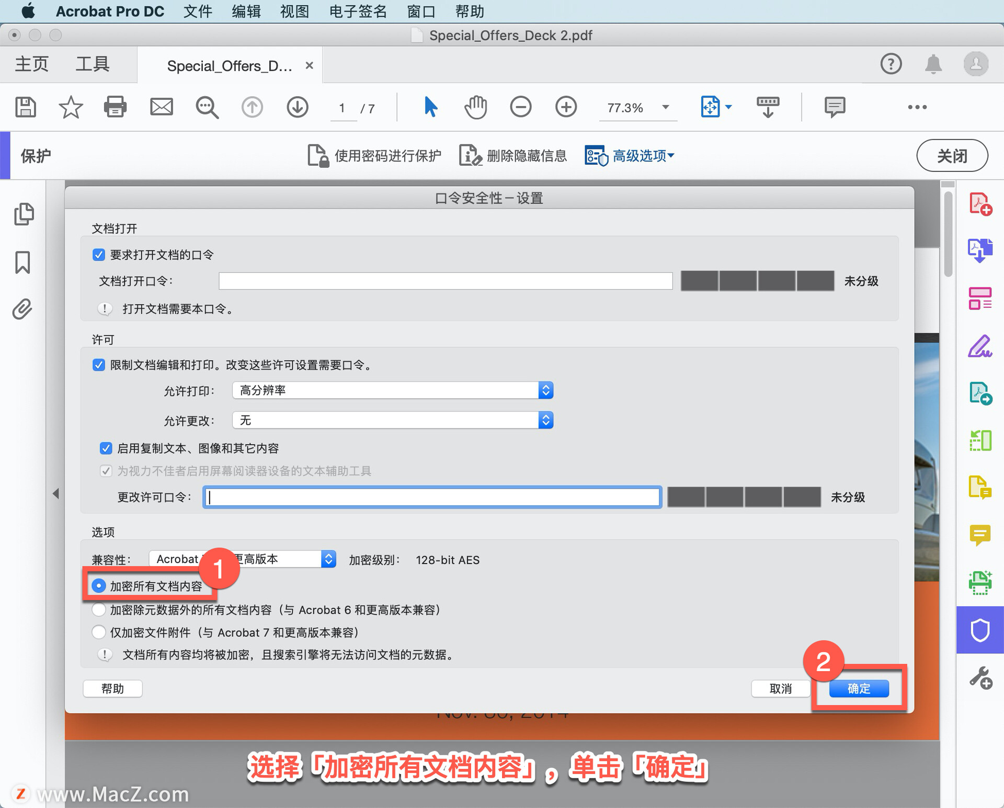Open the 帮助 menu
1004x808 pixels.
coord(470,11)
